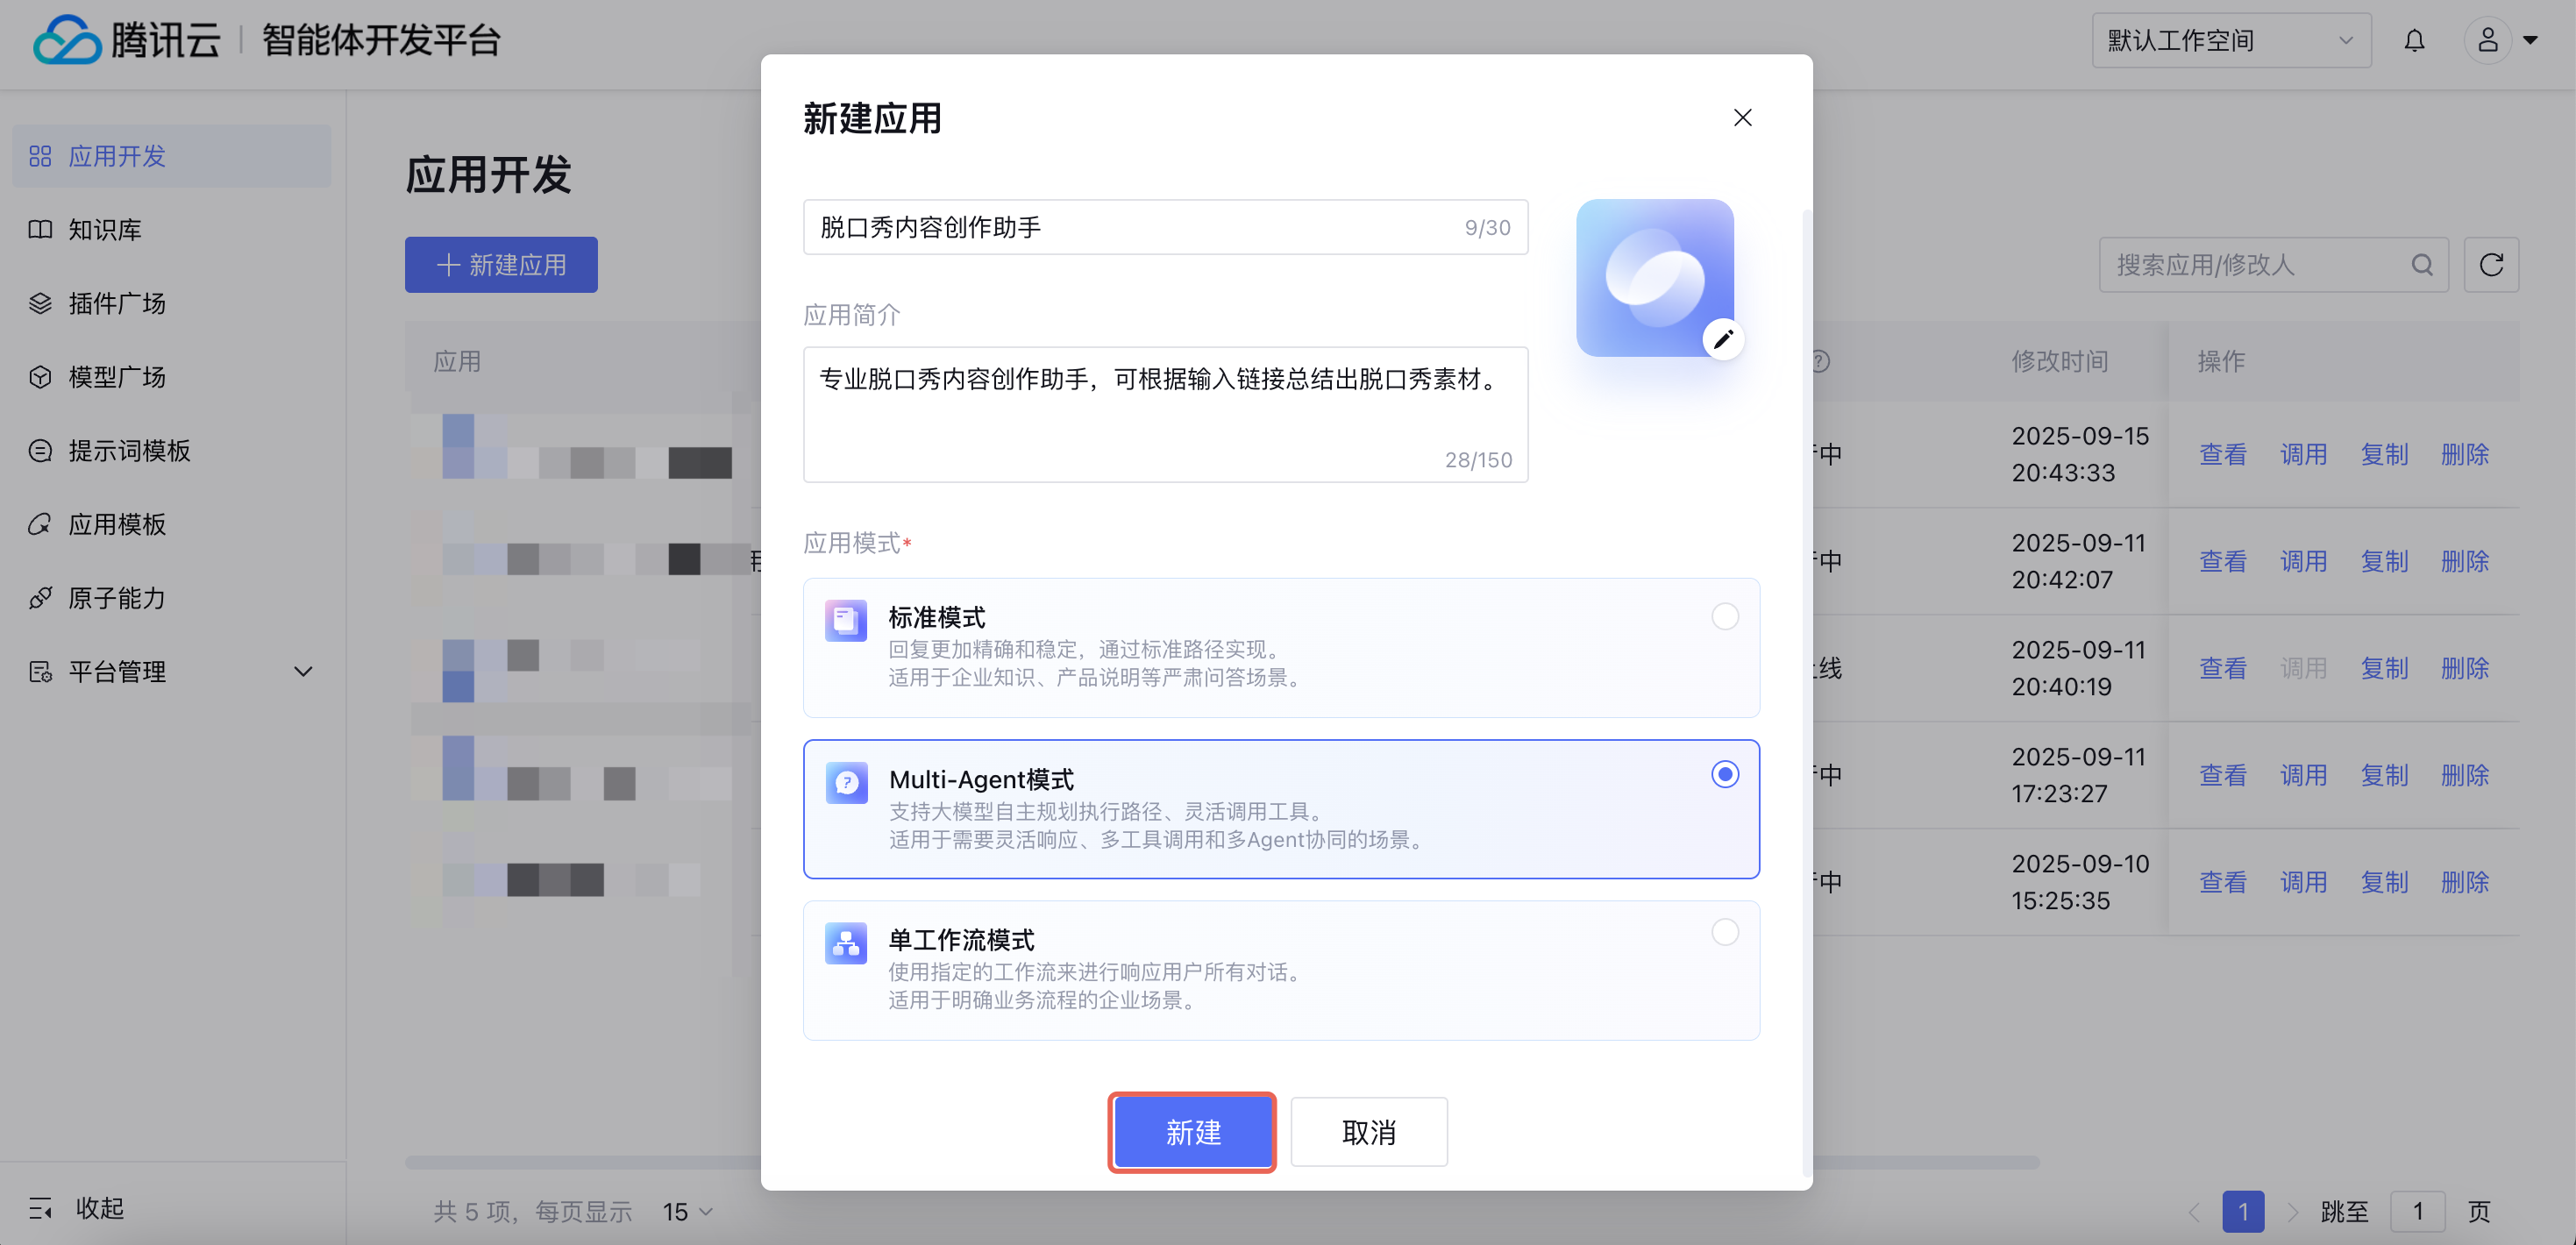
Task: Click the 新建 button to create the app
Action: click(1192, 1132)
